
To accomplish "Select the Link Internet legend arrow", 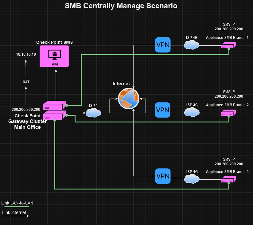I will point(16,216).
